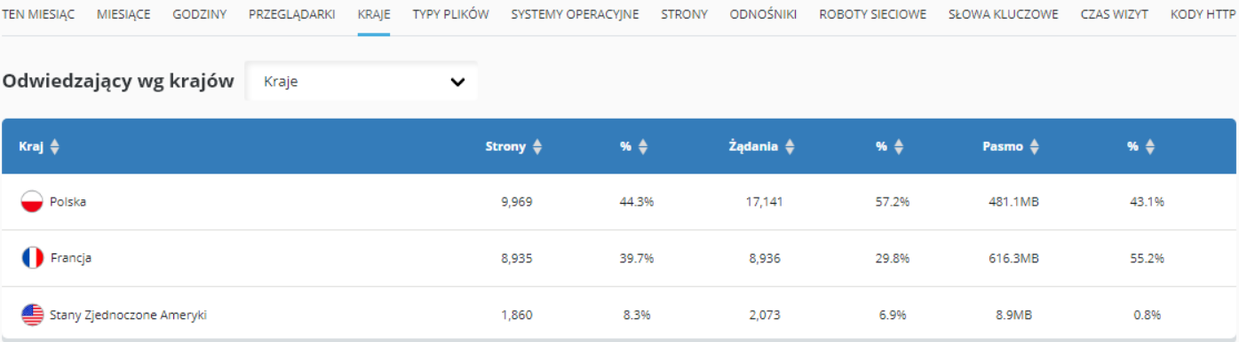
Task: Switch to the Przeglądarki tab
Action: [x=291, y=15]
